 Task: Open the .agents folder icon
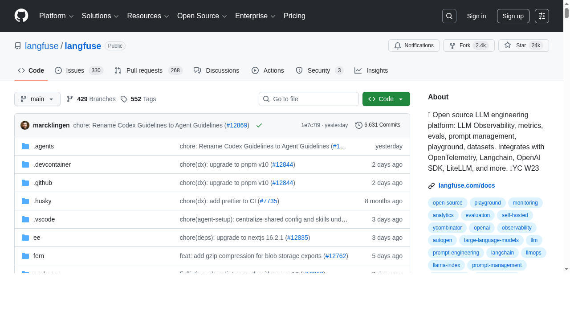tap(25, 146)
